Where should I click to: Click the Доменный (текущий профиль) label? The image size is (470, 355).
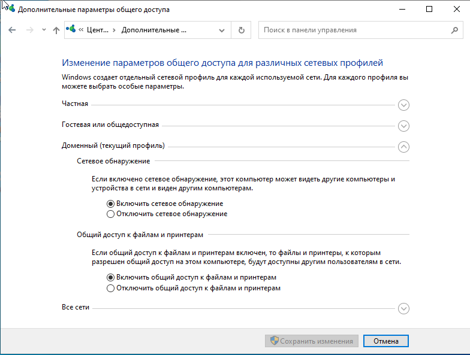point(113,145)
